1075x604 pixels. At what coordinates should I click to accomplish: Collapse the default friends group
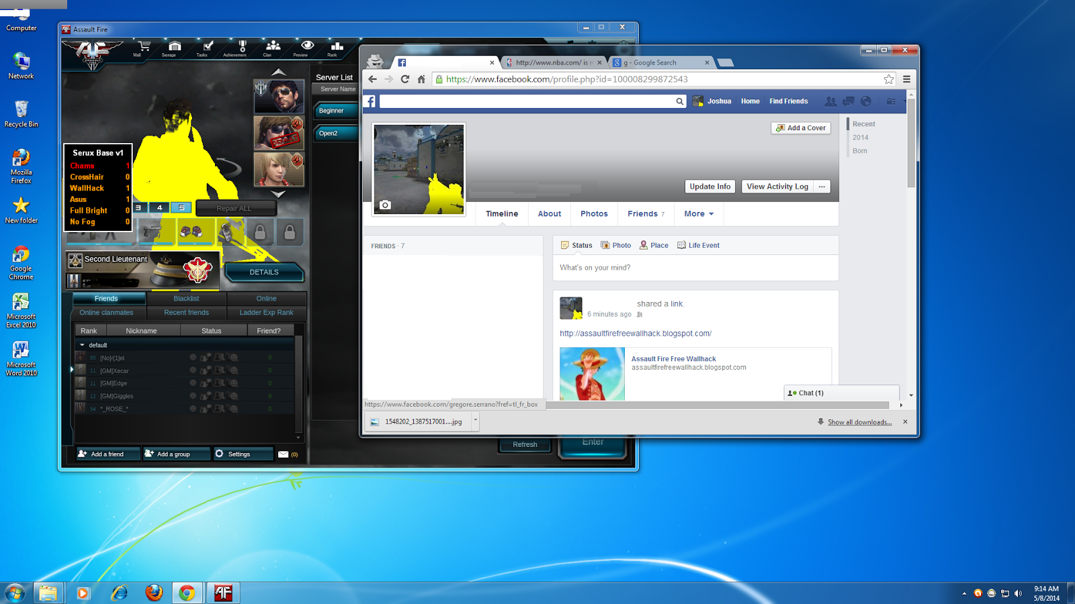(x=82, y=345)
